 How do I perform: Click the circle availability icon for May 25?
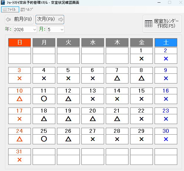(44, 139)
